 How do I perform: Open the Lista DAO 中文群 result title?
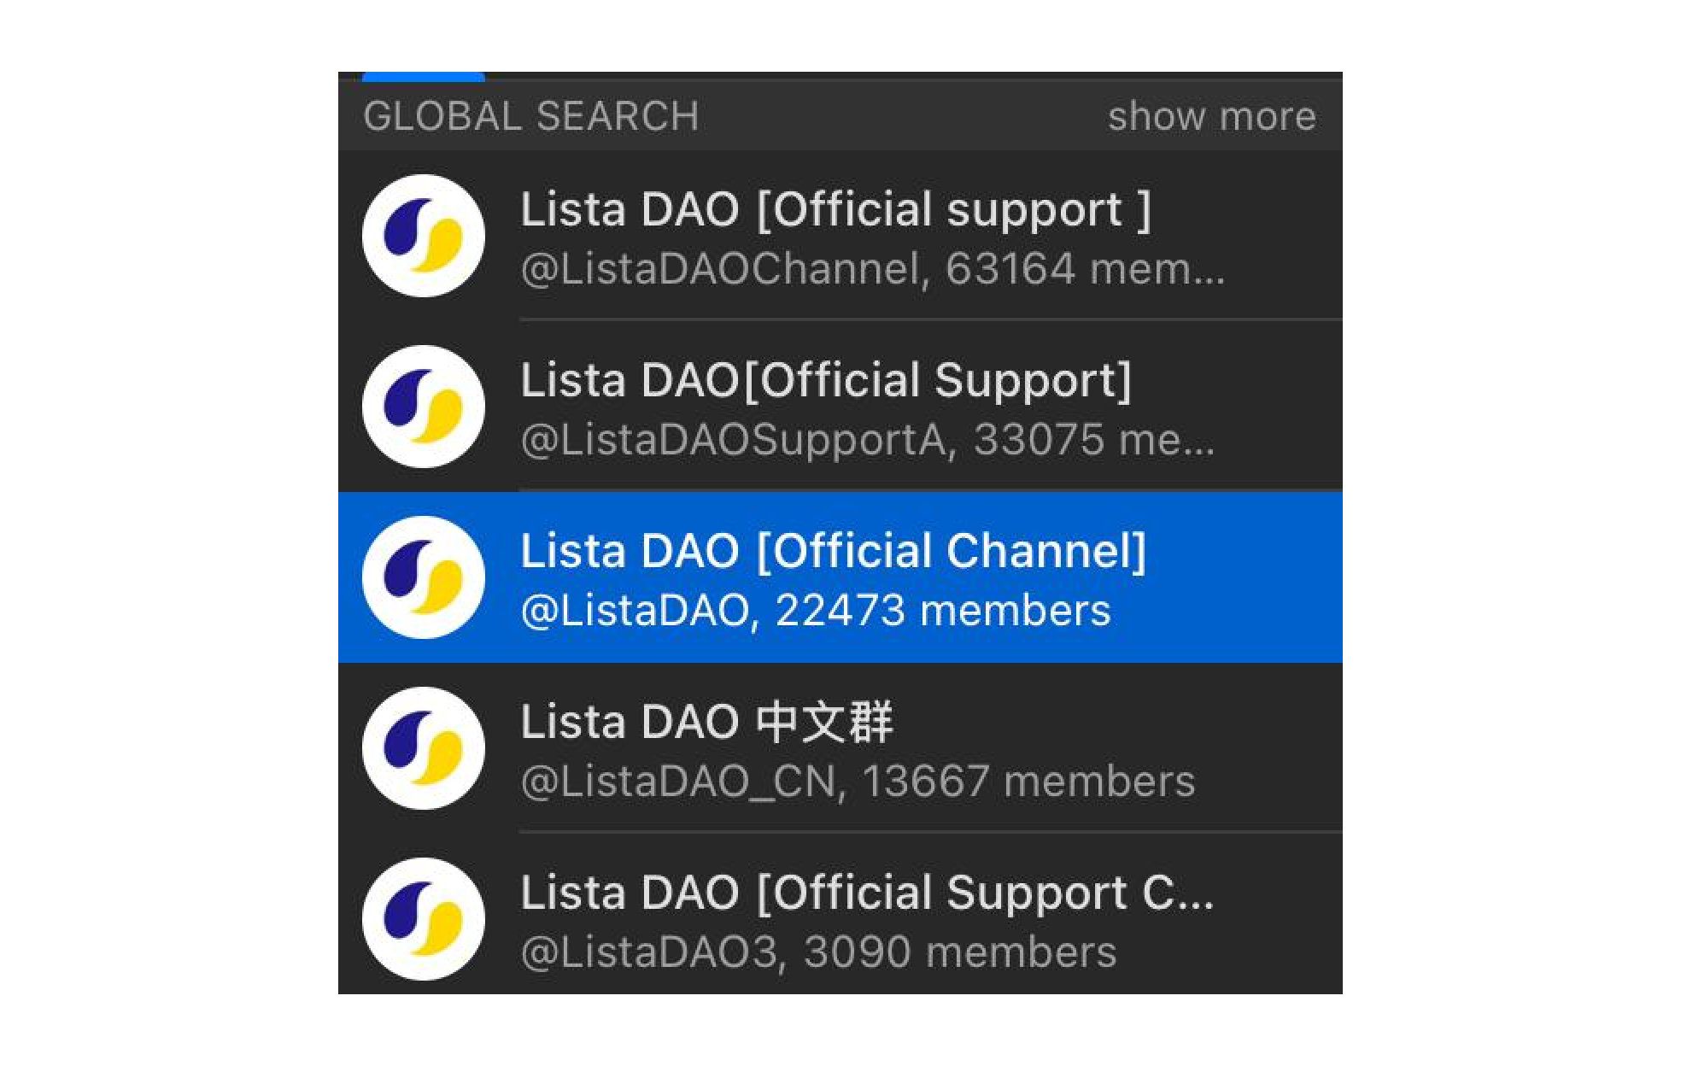[x=706, y=722]
